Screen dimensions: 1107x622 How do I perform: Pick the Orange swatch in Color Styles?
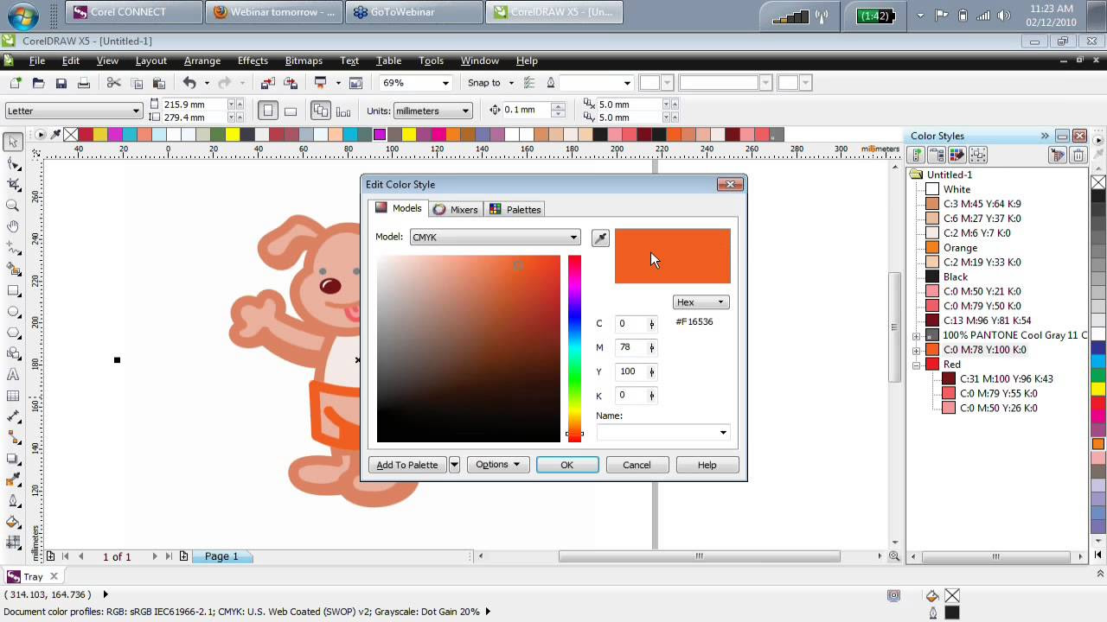point(932,247)
